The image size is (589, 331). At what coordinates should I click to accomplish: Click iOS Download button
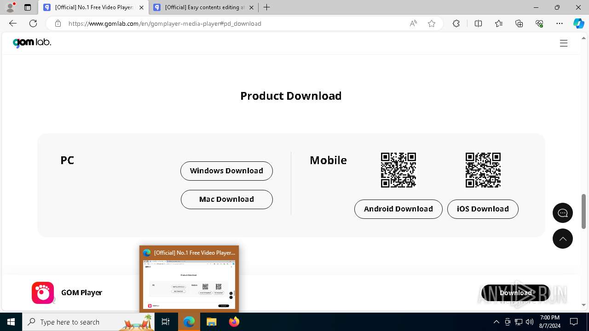(x=483, y=209)
